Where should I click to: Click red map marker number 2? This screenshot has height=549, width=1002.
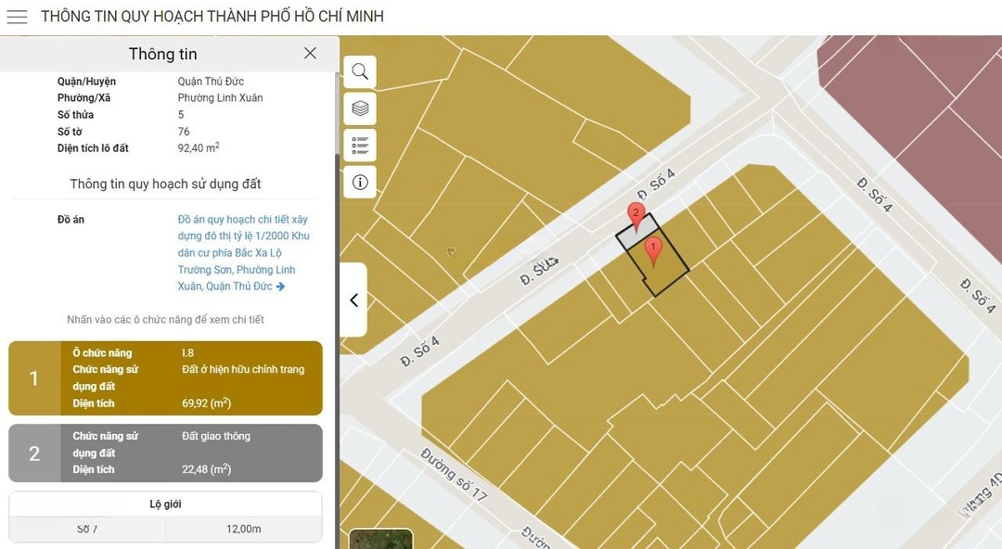click(636, 219)
